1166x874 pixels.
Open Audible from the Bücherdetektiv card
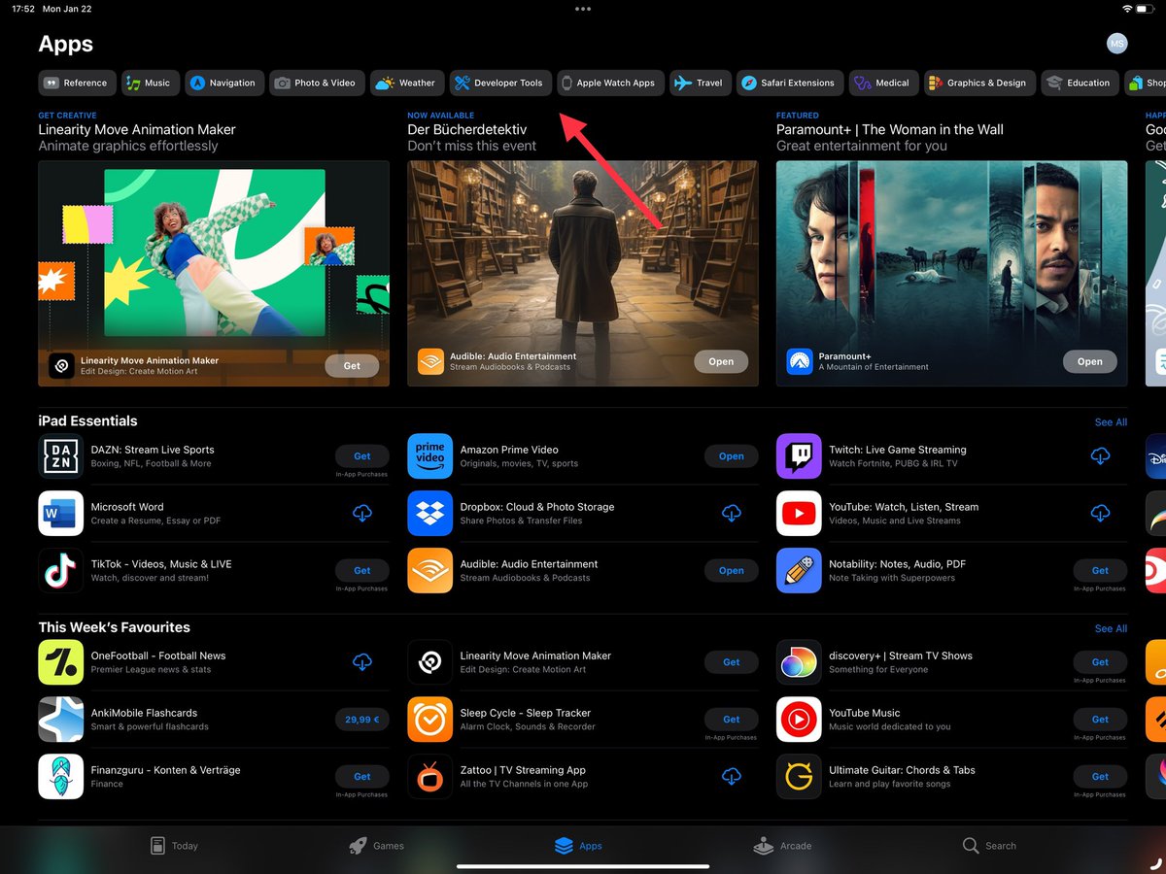click(x=721, y=361)
